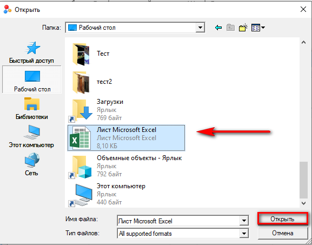Expand the Папка location dropdown
The width and height of the screenshot is (312, 245).
click(200, 28)
